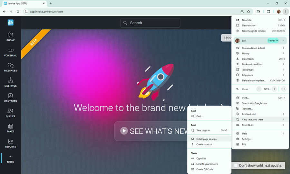290x174 pixels.
Task: Choose Create QR Code
Action: coord(209,169)
